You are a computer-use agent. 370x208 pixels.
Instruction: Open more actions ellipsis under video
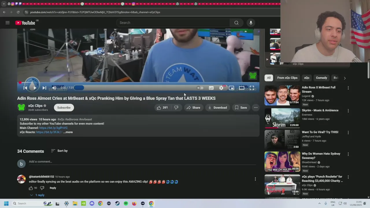[256, 107]
